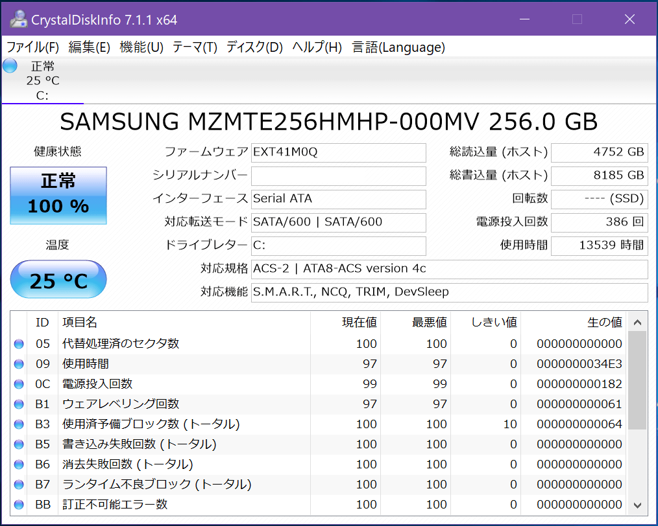Click the Serial ATA interface field

[338, 199]
